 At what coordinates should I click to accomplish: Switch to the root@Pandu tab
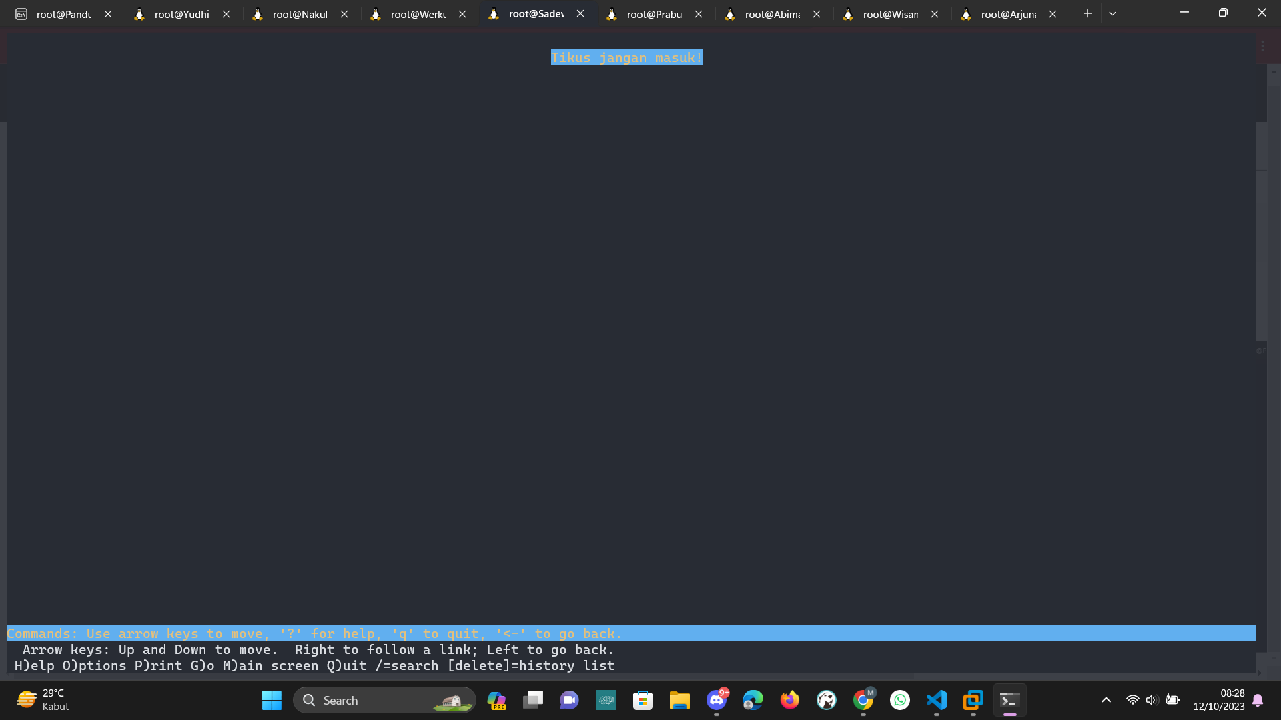[x=63, y=13]
